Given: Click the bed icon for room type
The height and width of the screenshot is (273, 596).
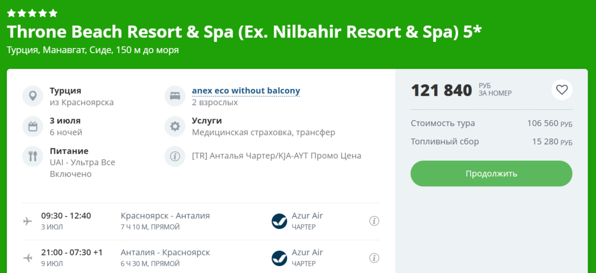Looking at the screenshot, I should (175, 96).
